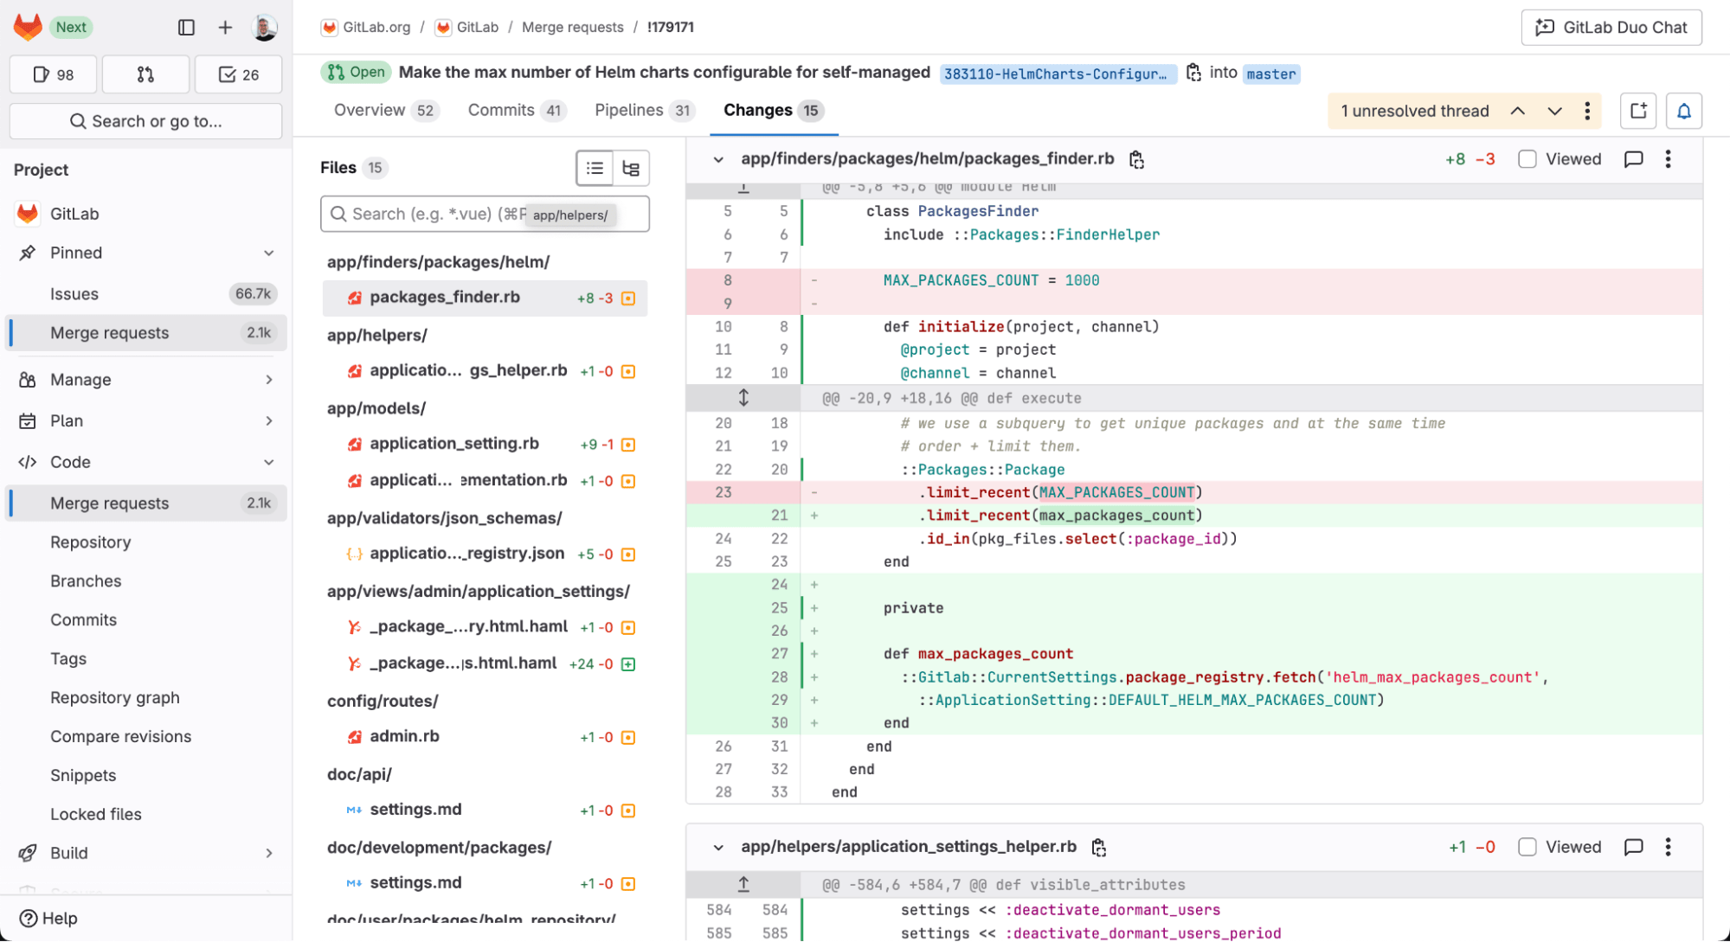Toggle Viewed for application_settings_helper.rb
1730x942 pixels.
pyautogui.click(x=1527, y=847)
